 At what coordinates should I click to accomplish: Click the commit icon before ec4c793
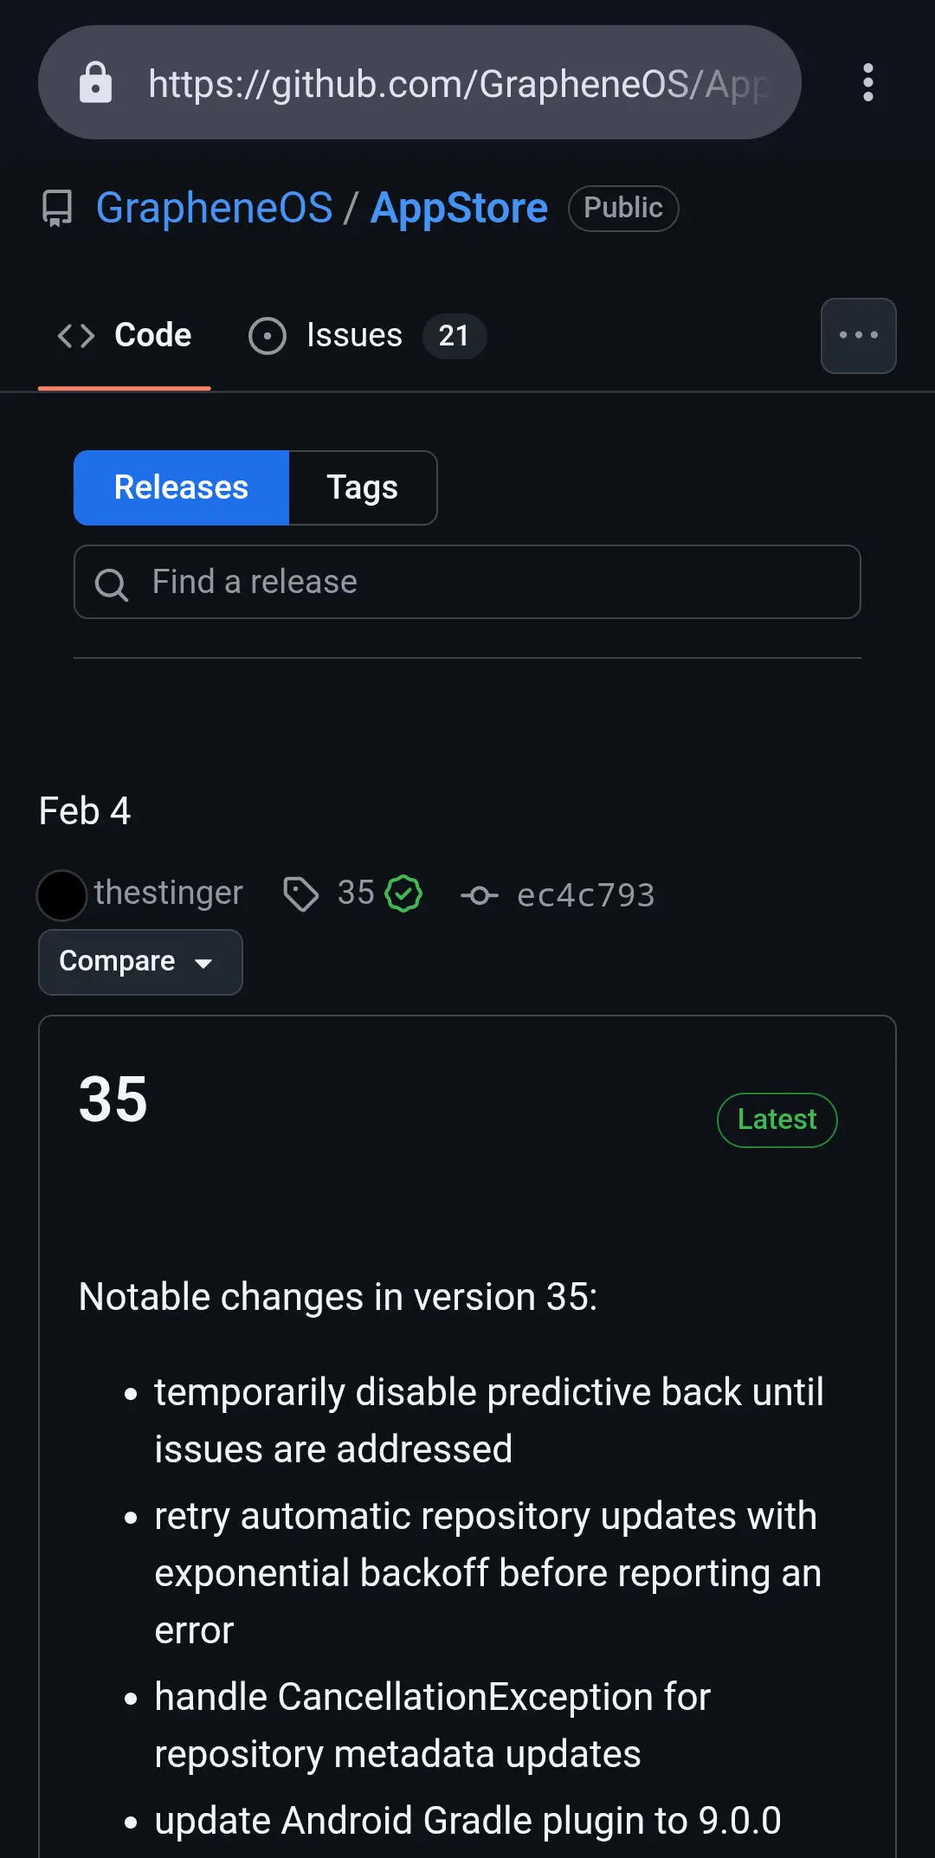480,895
